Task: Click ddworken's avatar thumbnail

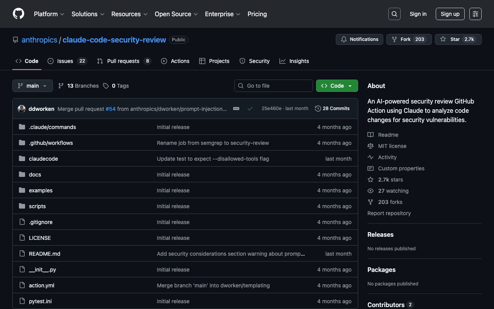Action: 22,109
